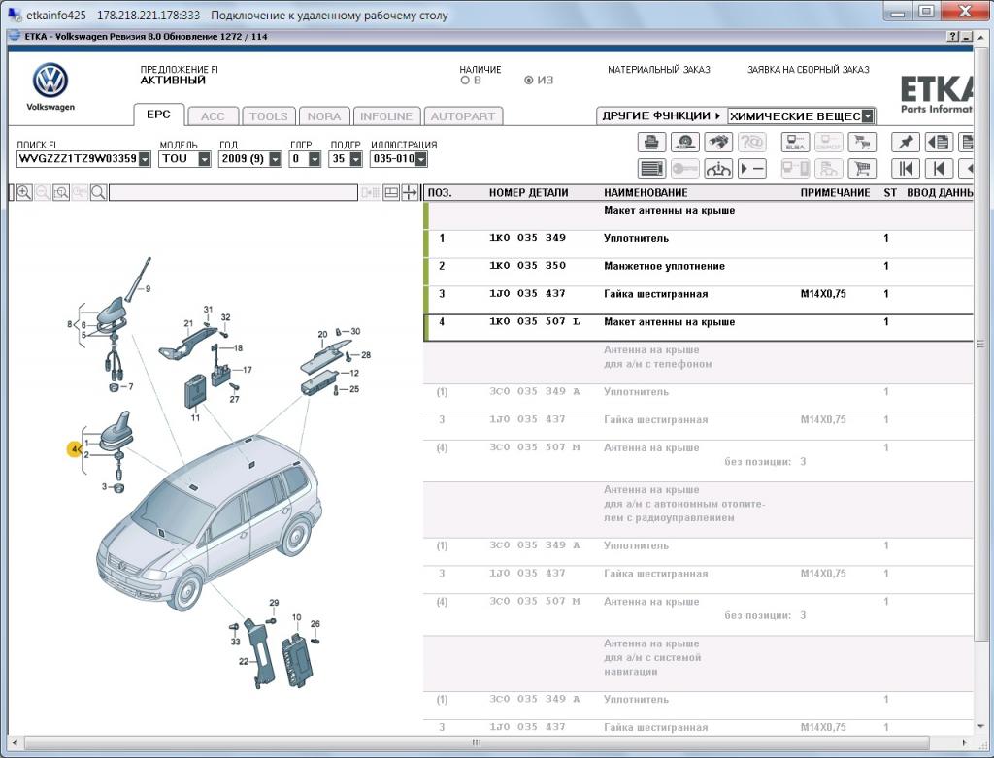Click the Volkswagen logo
This screenshot has height=758, width=994.
(50, 81)
